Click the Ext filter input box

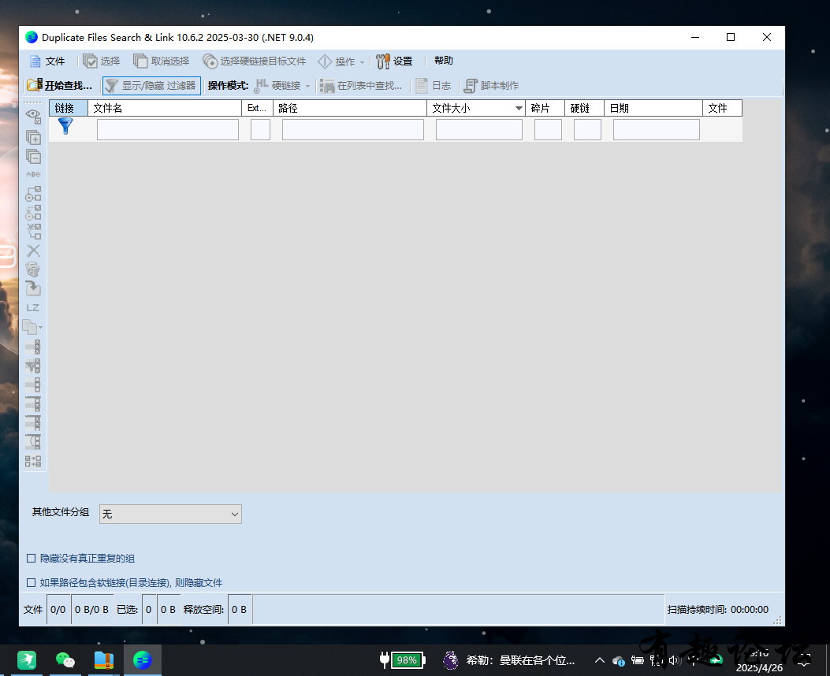260,129
